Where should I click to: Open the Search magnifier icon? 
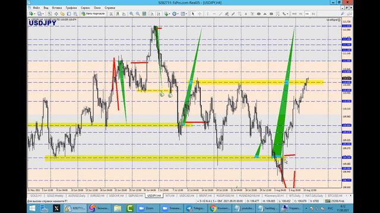click(343, 14)
